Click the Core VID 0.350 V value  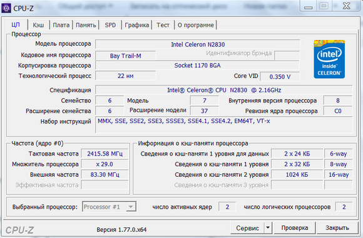click(x=280, y=76)
